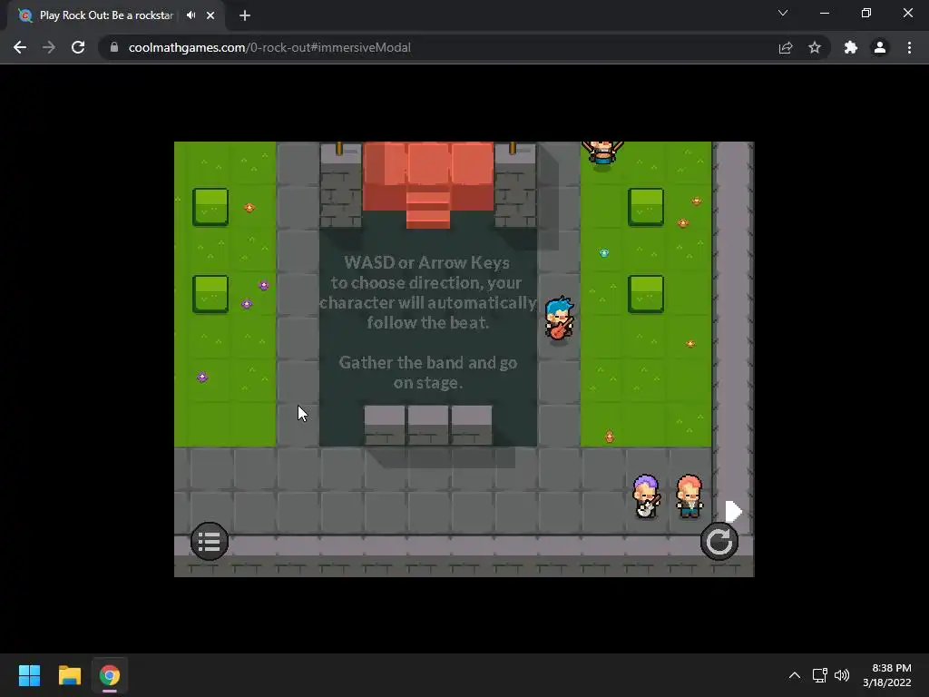View site information via the lock icon
Viewport: 929px width, 697px height.
click(x=114, y=47)
